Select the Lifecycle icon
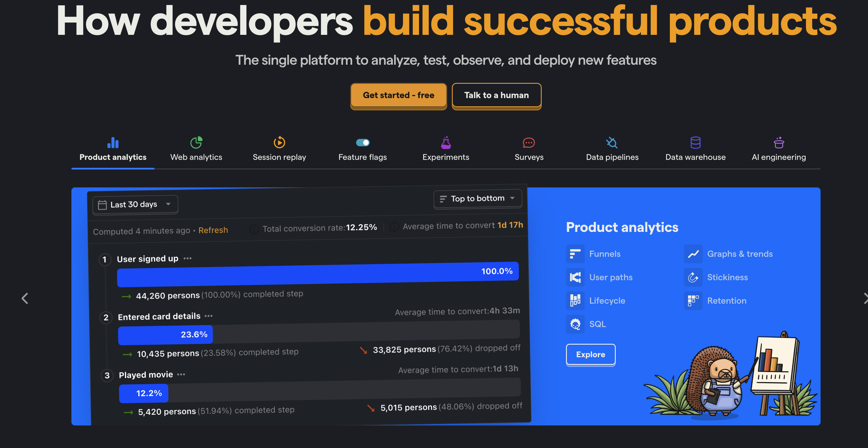Screen dimensions: 868x448 (x=575, y=300)
